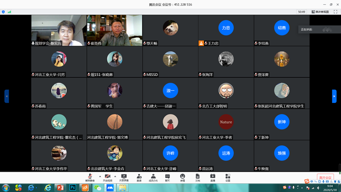Open the members list (成员 54)

[153, 178]
